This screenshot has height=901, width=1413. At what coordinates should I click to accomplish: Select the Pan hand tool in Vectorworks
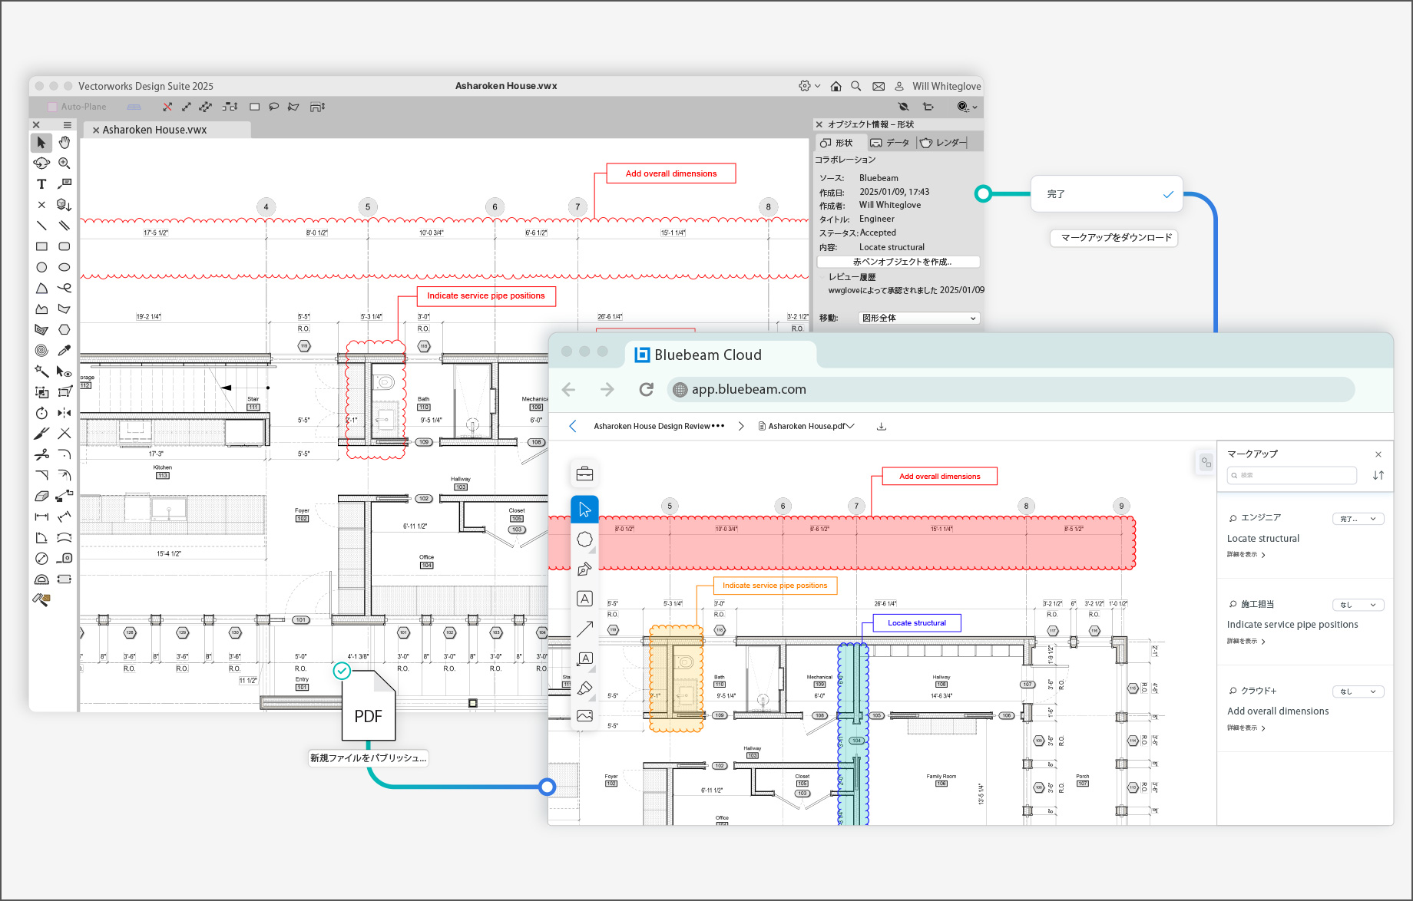pyautogui.click(x=65, y=143)
